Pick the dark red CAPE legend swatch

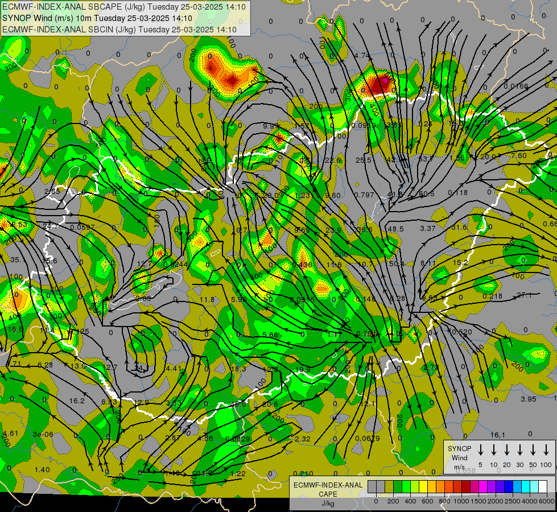(466, 487)
